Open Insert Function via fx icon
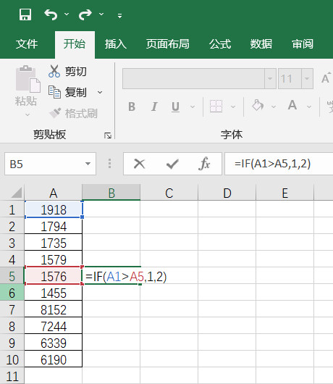The image size is (333, 384). click(205, 164)
